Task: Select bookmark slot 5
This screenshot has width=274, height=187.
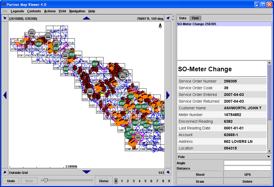Action: (145, 181)
